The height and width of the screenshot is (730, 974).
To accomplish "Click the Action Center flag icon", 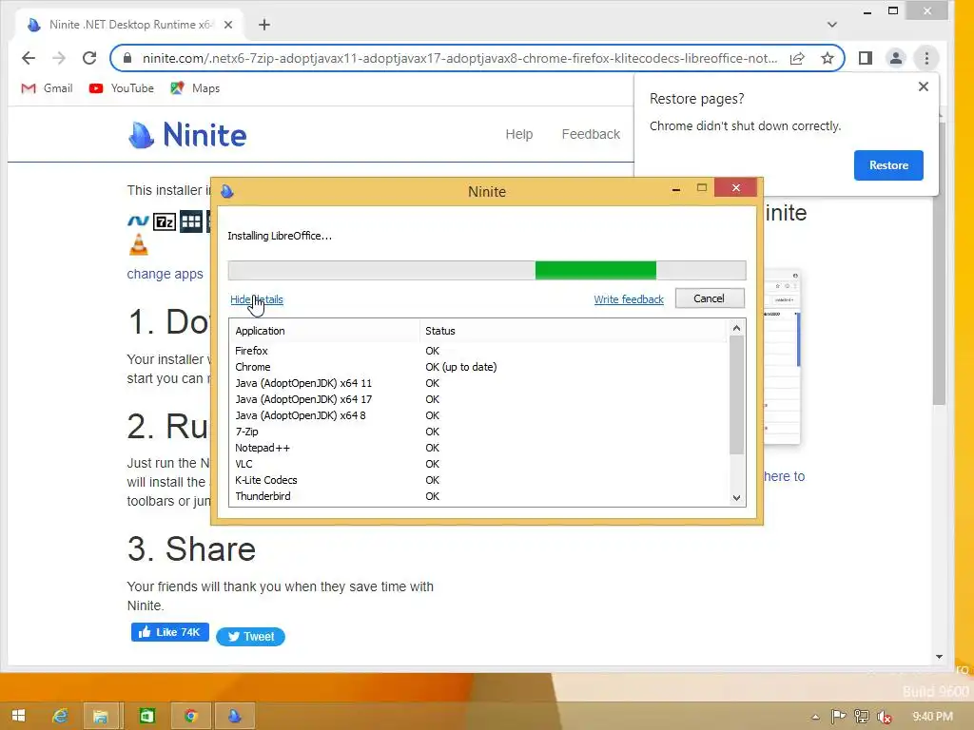I will (838, 717).
